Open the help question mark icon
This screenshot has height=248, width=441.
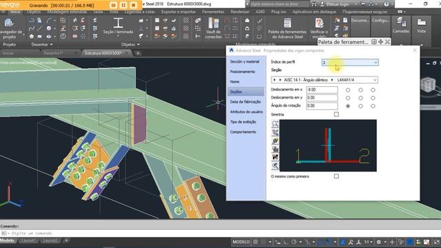[x=387, y=4]
